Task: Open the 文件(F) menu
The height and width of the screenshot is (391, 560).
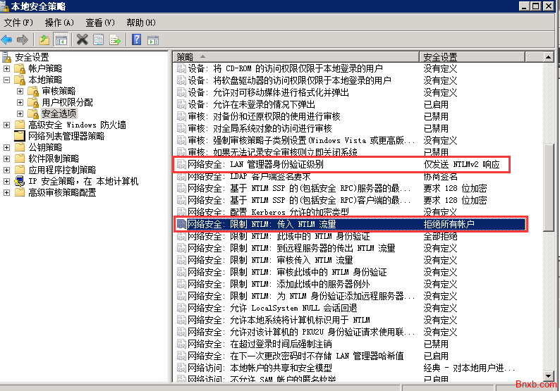Action: coord(18,23)
